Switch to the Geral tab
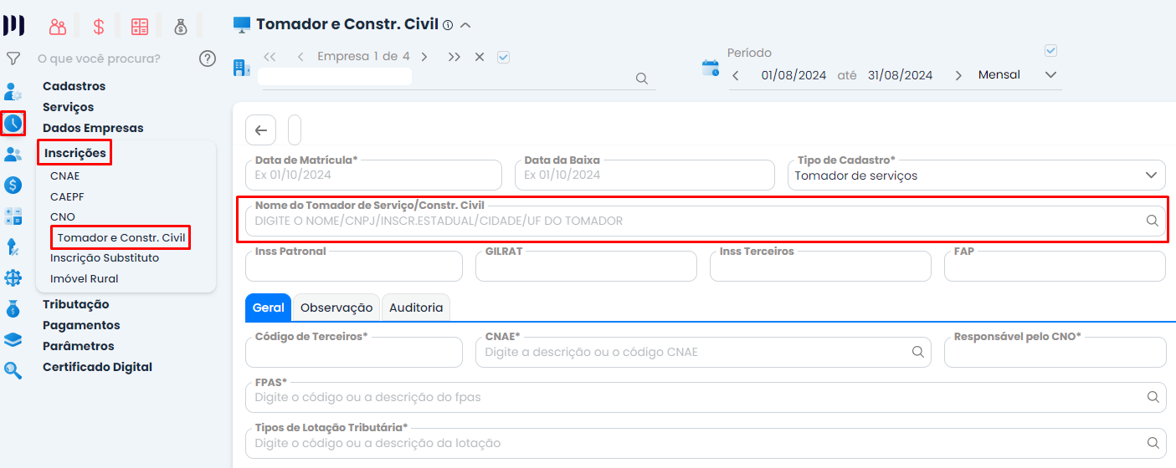Image resolution: width=1176 pixels, height=468 pixels. 269,308
